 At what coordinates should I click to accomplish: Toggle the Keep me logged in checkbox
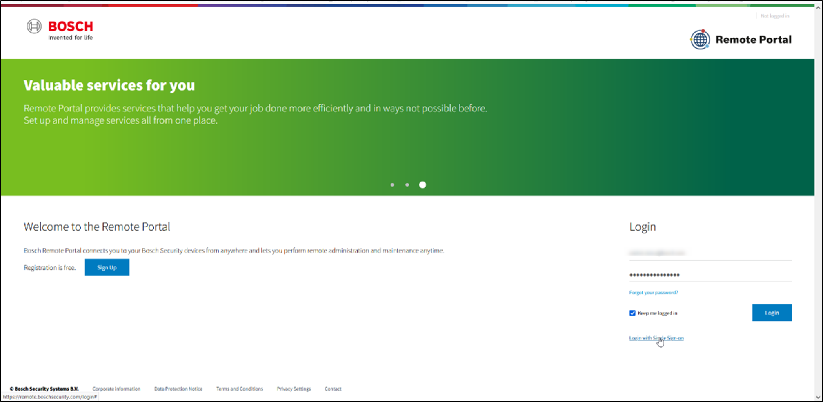tap(632, 313)
